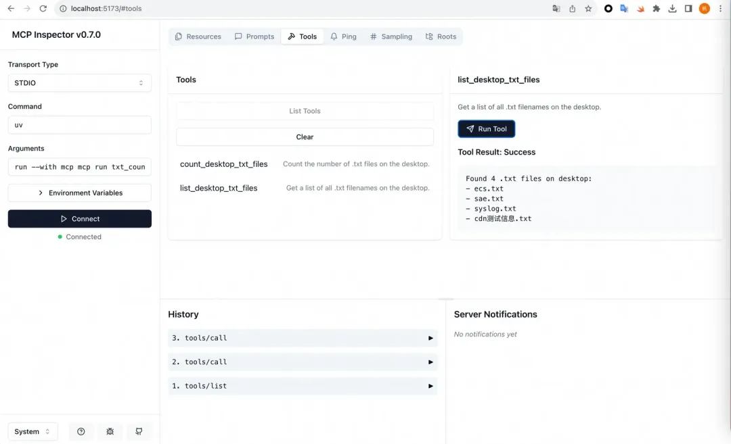Image resolution: width=731 pixels, height=444 pixels.
Task: Select the count_desktop_txt_files tool
Action: (224, 164)
